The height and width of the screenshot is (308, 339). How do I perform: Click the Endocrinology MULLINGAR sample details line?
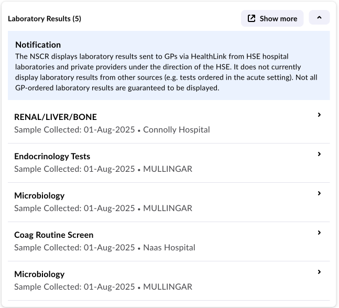(103, 169)
